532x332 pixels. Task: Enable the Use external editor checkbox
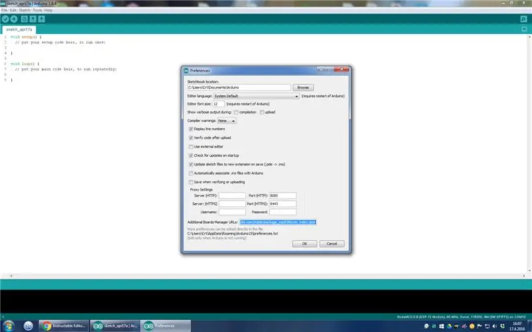(x=191, y=146)
